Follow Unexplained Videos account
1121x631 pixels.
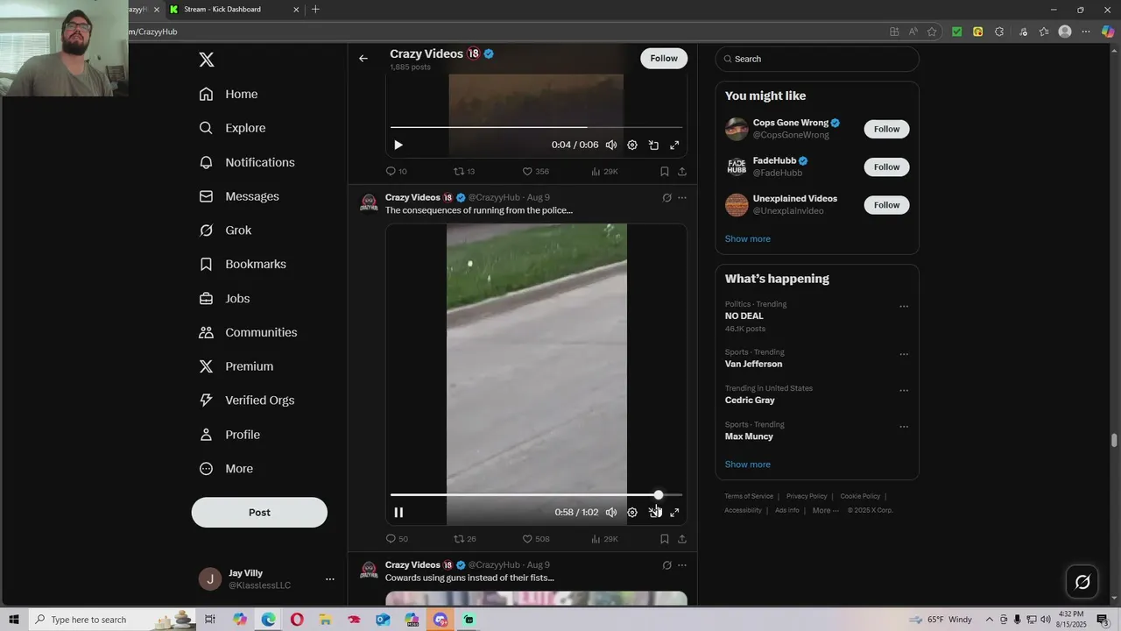pos(886,205)
